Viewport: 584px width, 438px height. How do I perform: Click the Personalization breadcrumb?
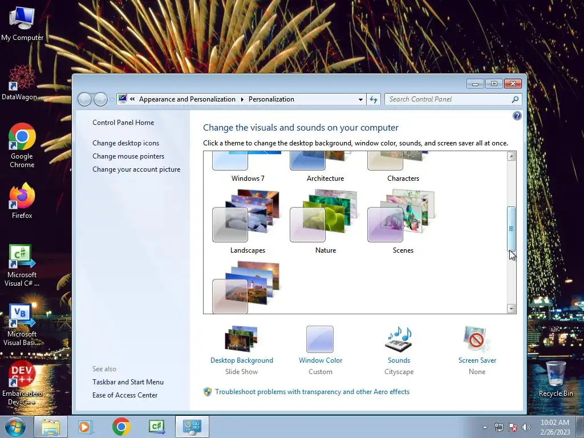pos(271,99)
